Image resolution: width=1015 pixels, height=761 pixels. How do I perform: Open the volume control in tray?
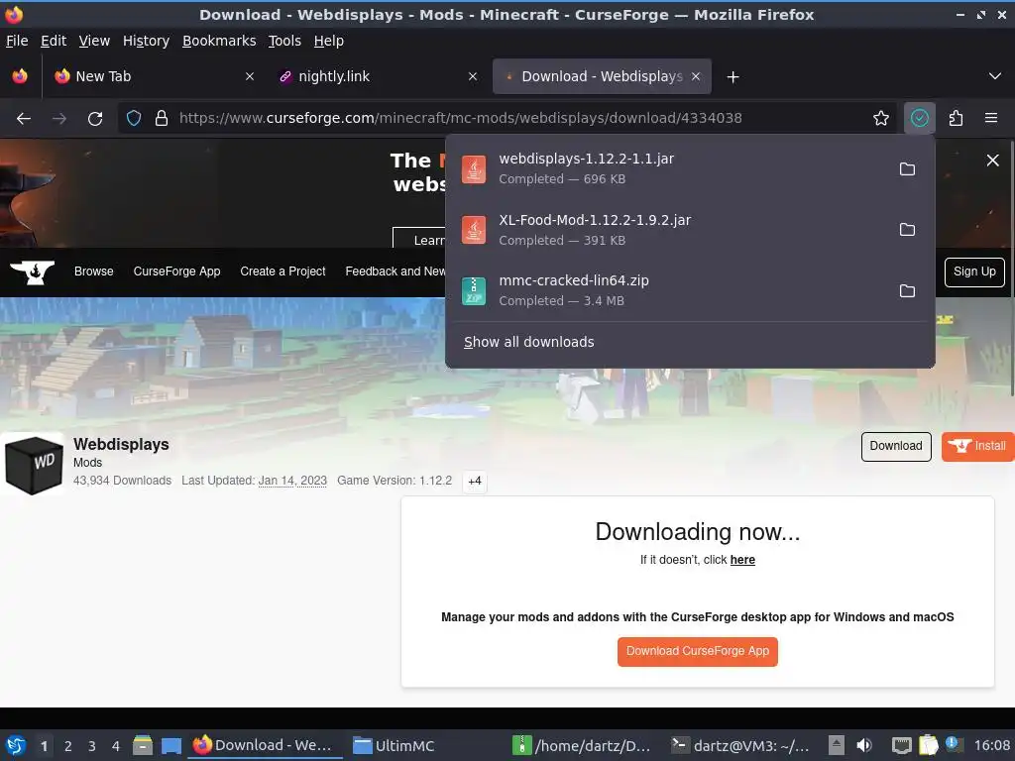coord(864,745)
